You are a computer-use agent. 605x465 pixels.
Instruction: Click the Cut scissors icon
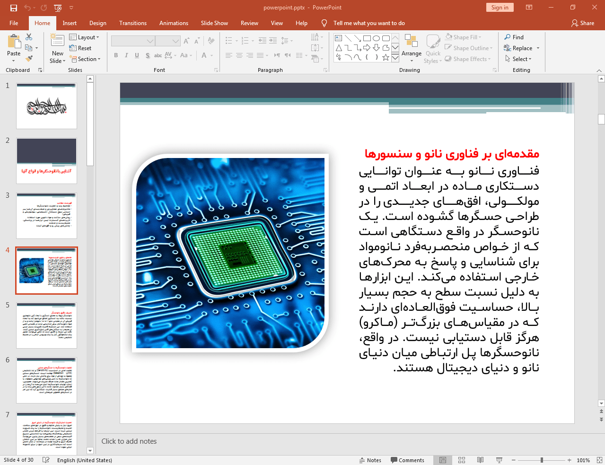pos(29,37)
